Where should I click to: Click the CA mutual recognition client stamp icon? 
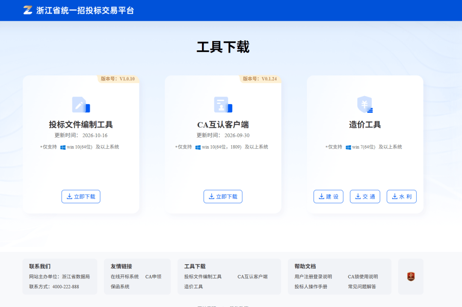(223, 105)
